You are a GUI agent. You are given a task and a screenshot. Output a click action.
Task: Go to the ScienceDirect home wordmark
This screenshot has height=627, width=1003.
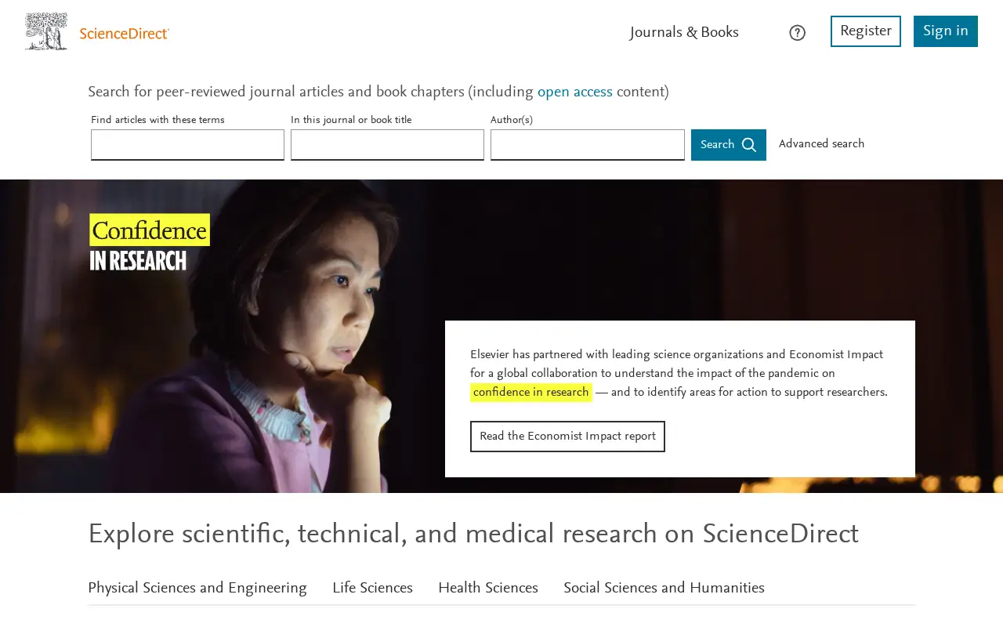pyautogui.click(x=125, y=34)
